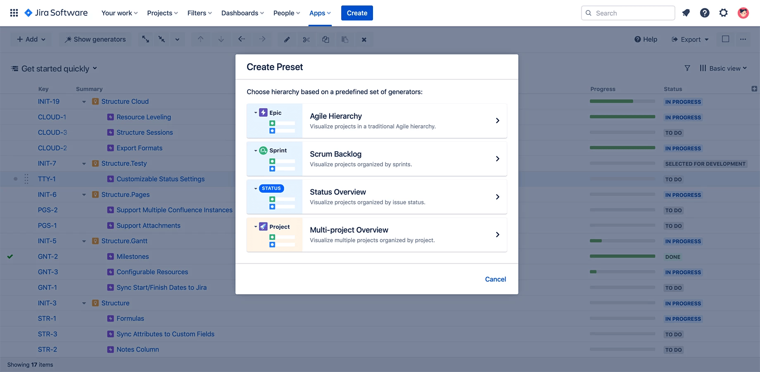Click Show generators button
Image resolution: width=760 pixels, height=372 pixels.
point(95,39)
